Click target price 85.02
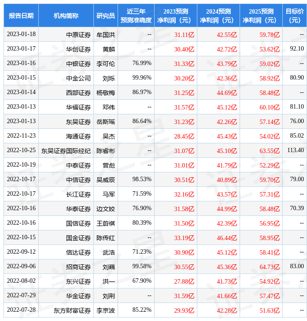 point(297,136)
